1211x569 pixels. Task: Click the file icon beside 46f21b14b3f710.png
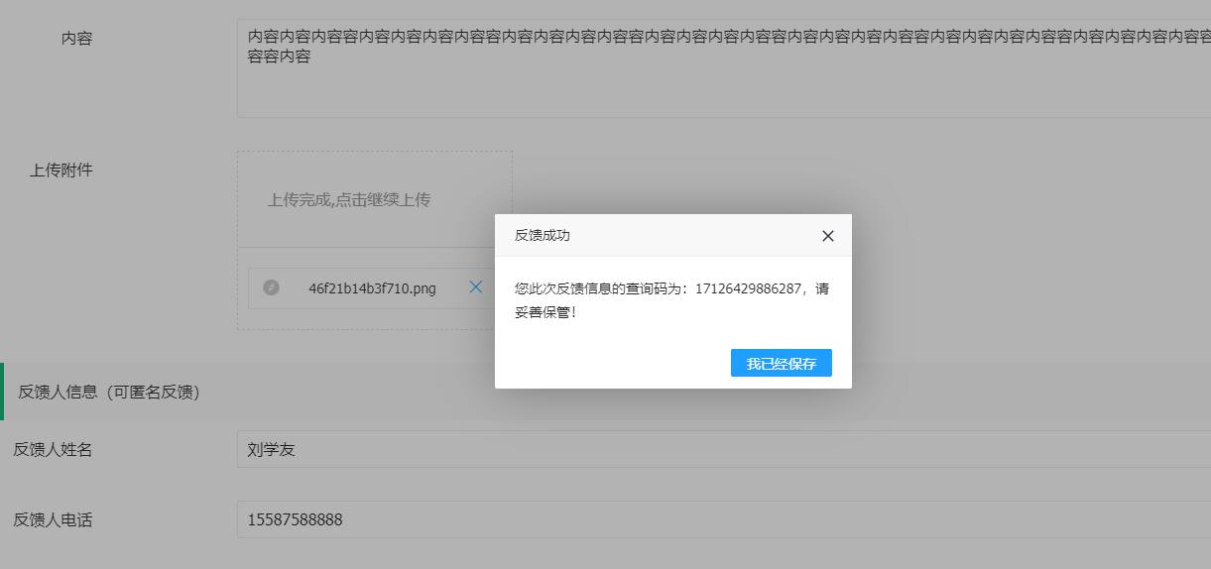271,287
